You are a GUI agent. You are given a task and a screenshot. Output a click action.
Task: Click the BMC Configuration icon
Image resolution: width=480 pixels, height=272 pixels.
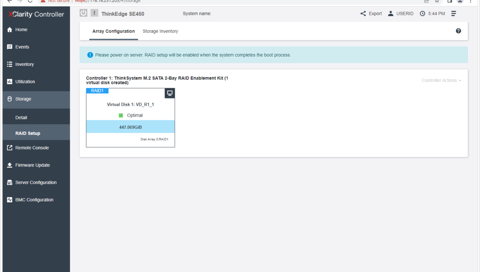pyautogui.click(x=9, y=200)
